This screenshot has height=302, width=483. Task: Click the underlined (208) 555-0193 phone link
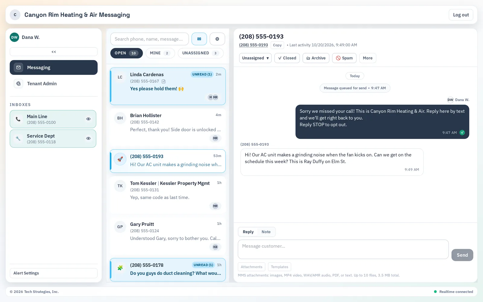(254, 45)
